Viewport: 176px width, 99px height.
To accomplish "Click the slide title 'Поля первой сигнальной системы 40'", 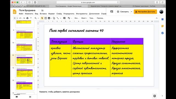I will (x=76, y=31).
